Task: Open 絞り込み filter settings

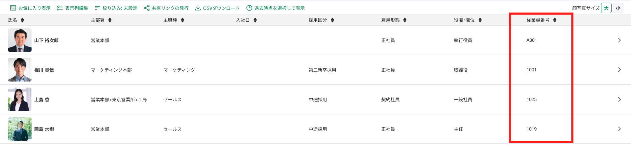Action: 116,8
